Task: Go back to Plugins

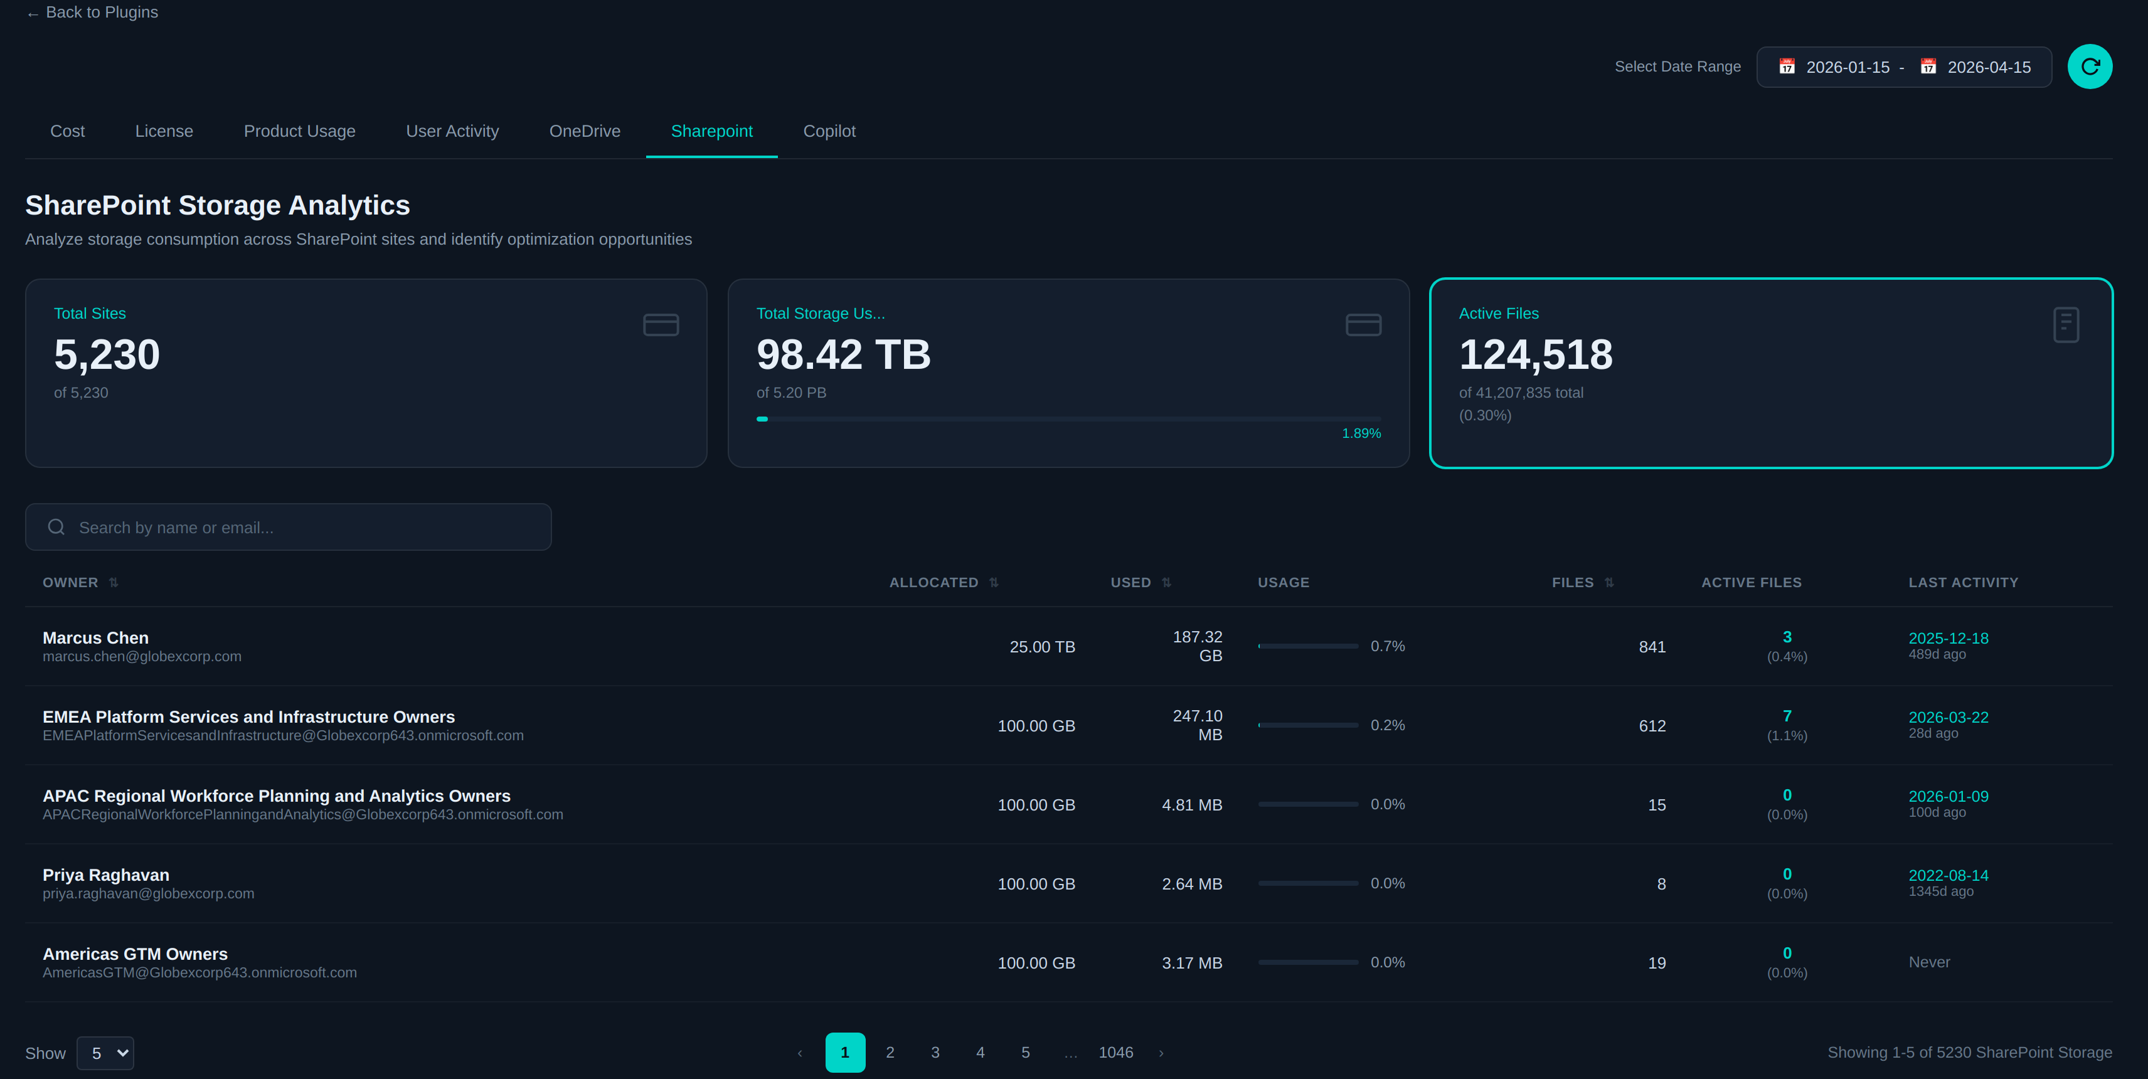Action: [x=92, y=13]
